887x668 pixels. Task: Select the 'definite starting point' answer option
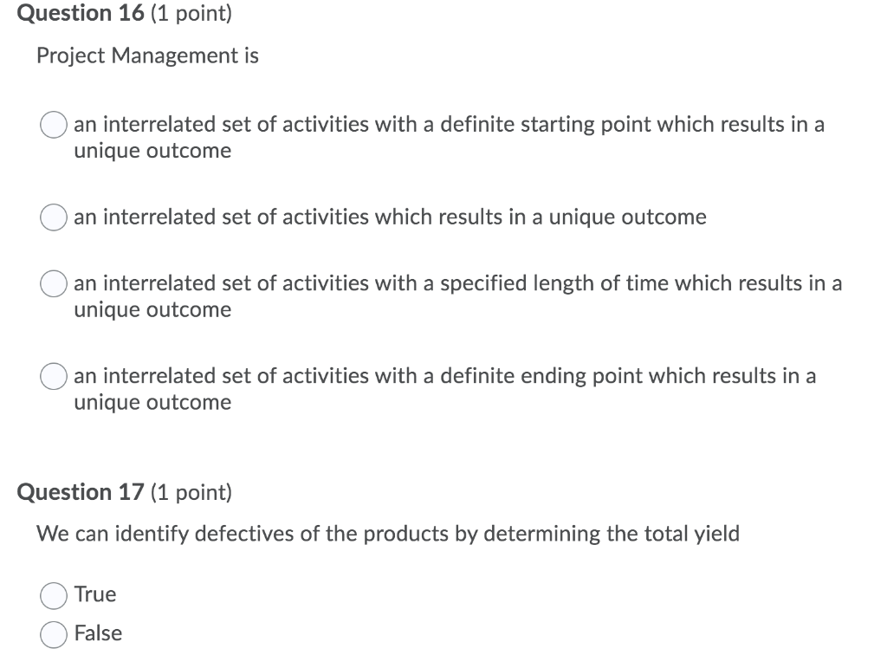(x=53, y=125)
